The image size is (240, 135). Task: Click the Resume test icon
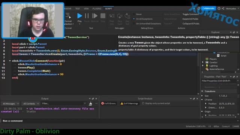(94, 16)
